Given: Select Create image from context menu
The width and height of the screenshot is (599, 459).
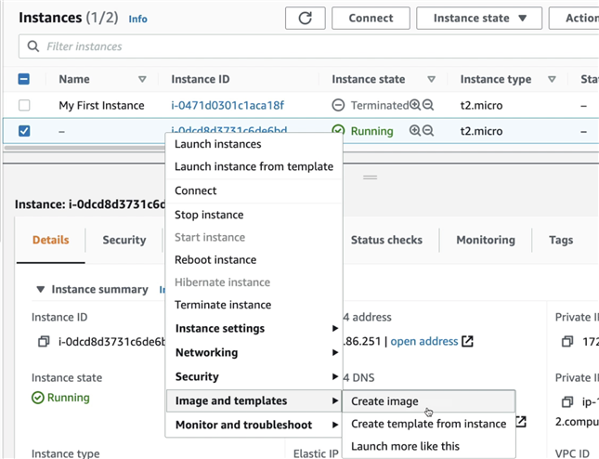Looking at the screenshot, I should [x=384, y=401].
